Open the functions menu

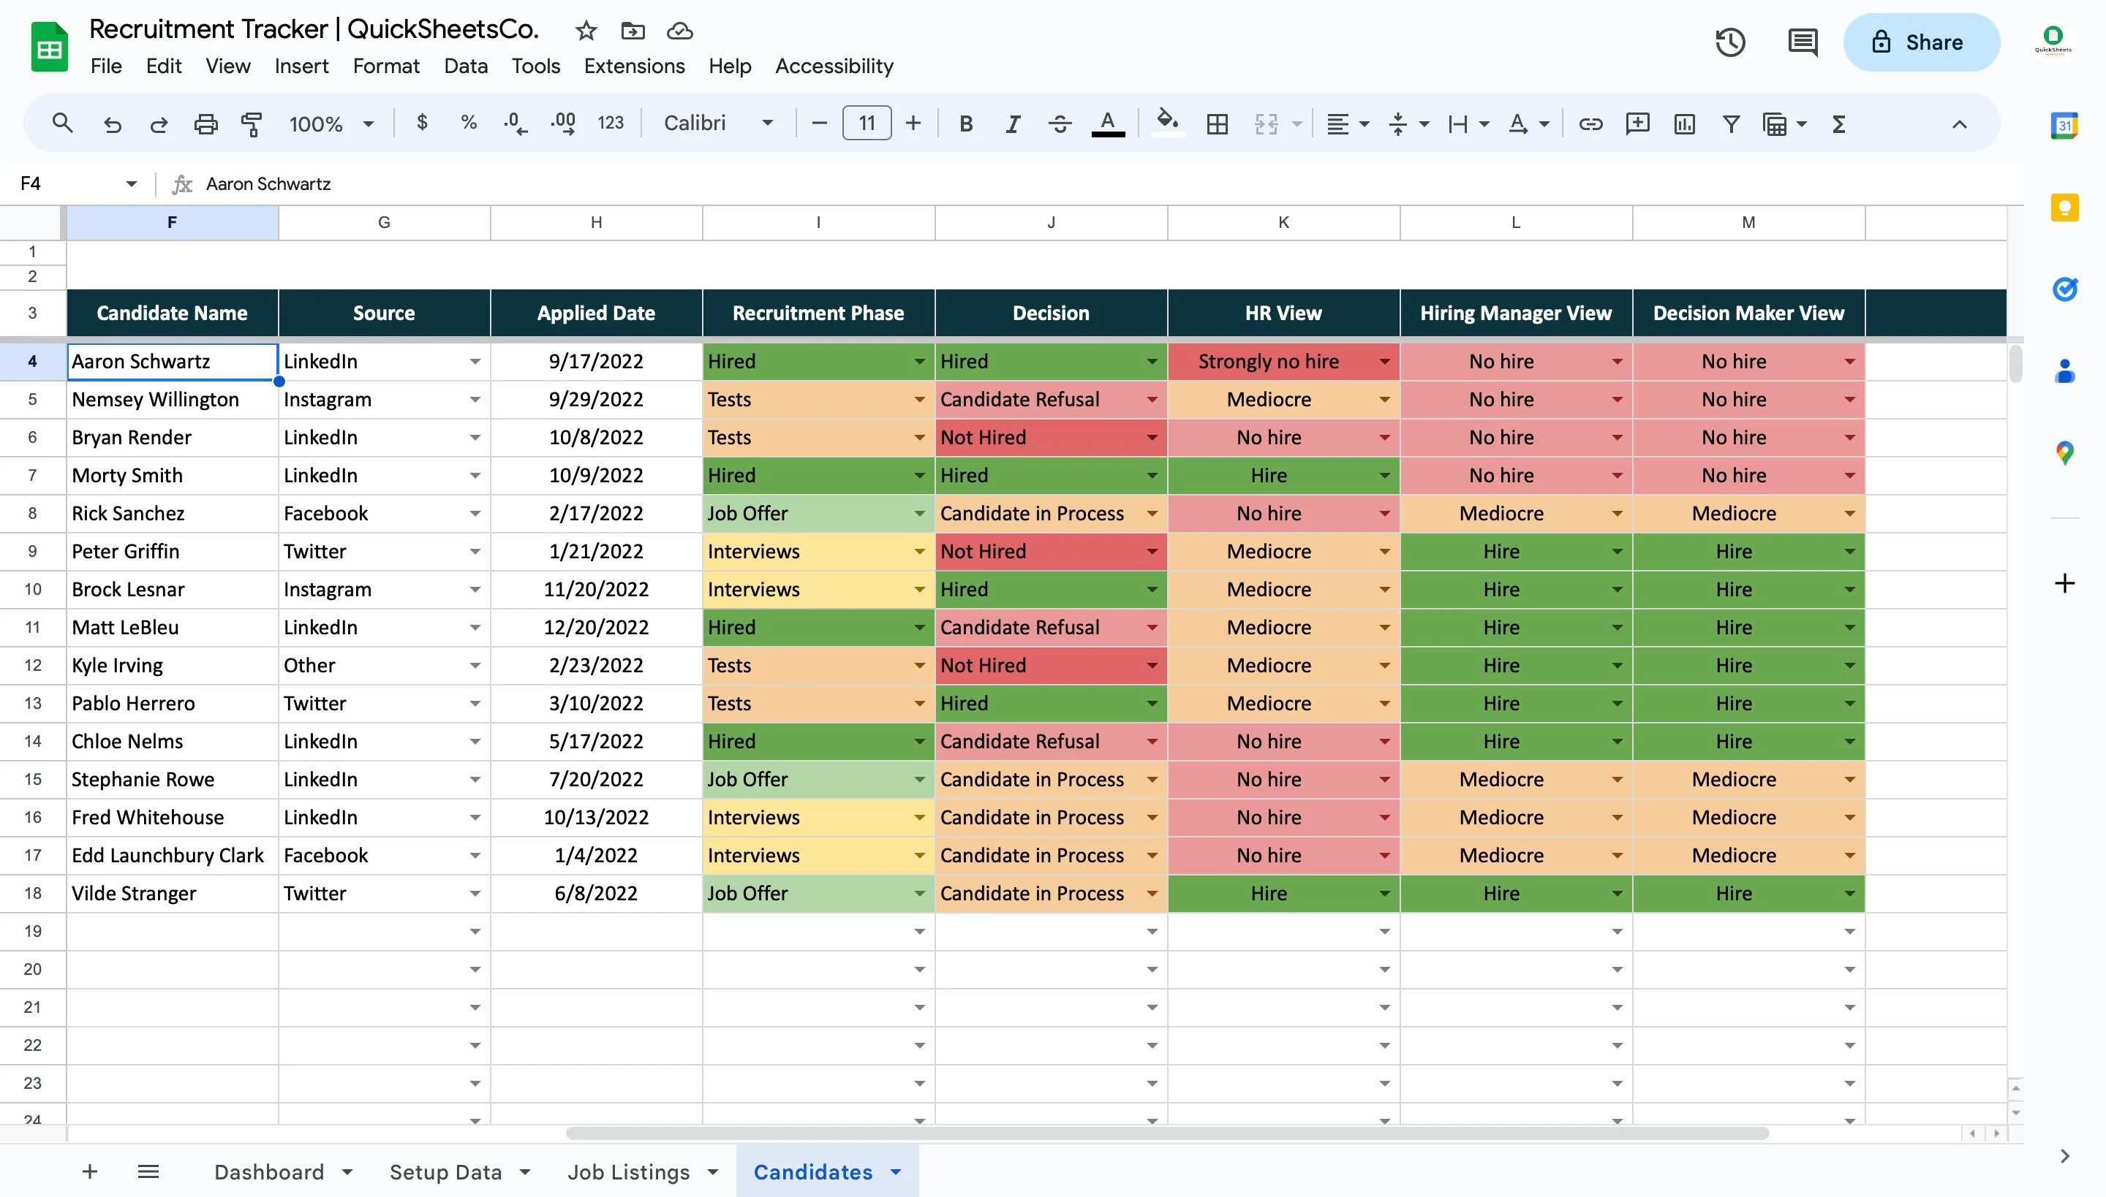pyautogui.click(x=1838, y=123)
